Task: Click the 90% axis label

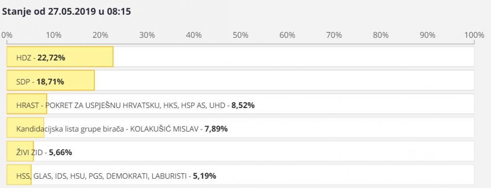Action: tap(428, 35)
